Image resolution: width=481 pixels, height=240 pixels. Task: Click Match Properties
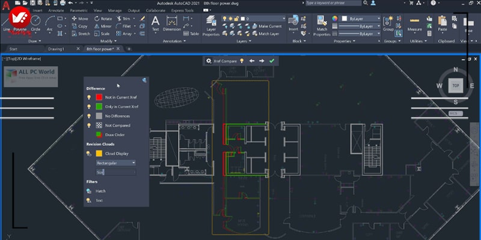(322, 26)
